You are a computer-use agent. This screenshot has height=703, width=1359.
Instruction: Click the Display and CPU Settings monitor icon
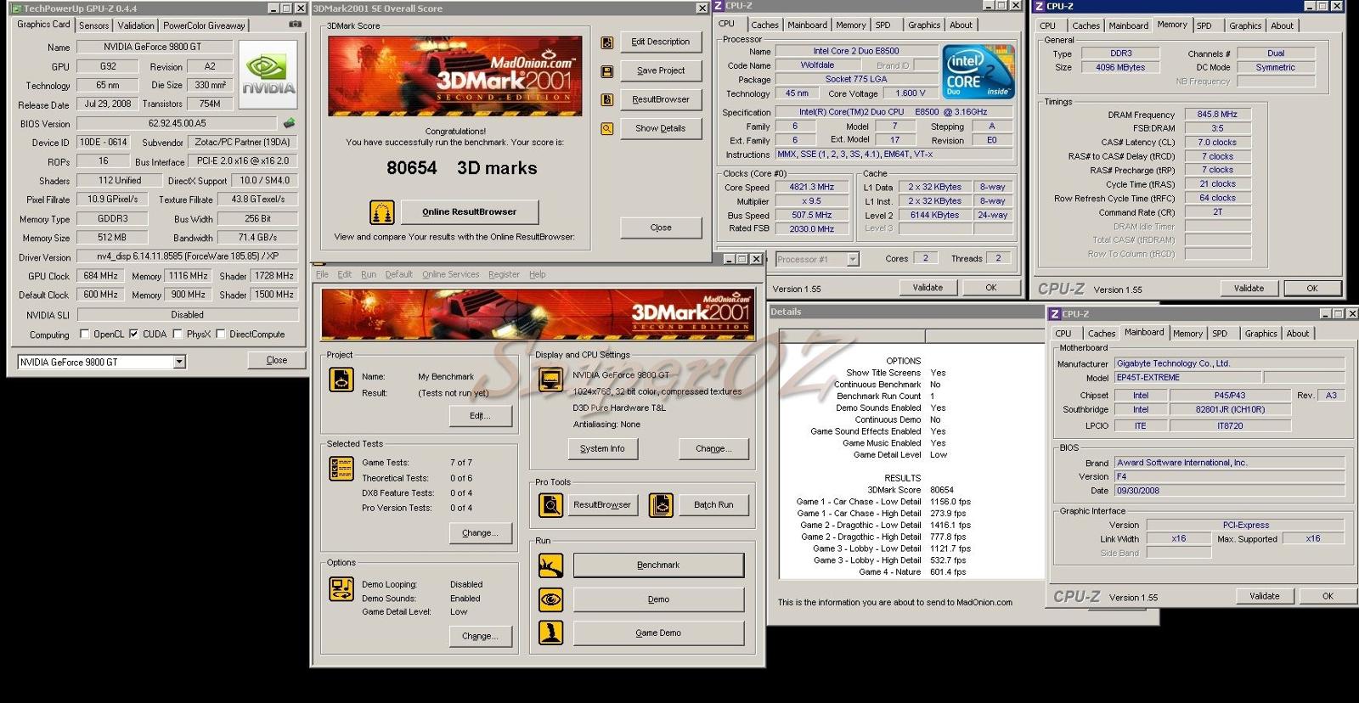coord(551,379)
